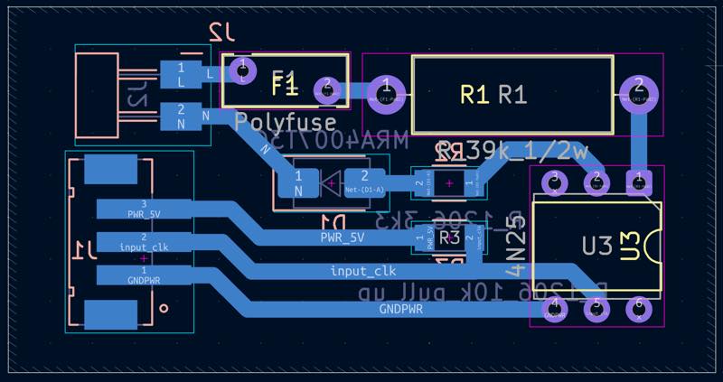Click D1 pad 2 labeled Net-(D1-A)

point(365,182)
